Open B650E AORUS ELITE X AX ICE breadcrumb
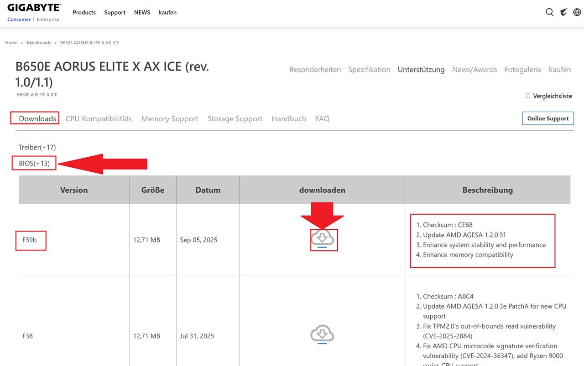Image resolution: width=584 pixels, height=366 pixels. point(89,43)
